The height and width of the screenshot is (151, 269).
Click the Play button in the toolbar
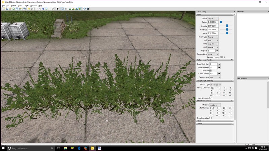click(57, 9)
